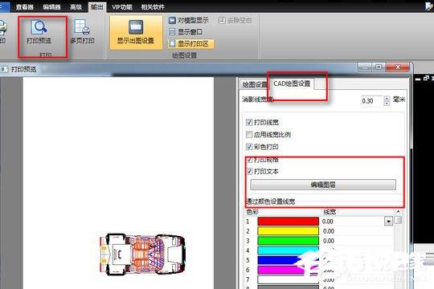Image resolution: width=434 pixels, height=289 pixels.
Task: Click the 显示窗口 icon
Action: pyautogui.click(x=172, y=32)
